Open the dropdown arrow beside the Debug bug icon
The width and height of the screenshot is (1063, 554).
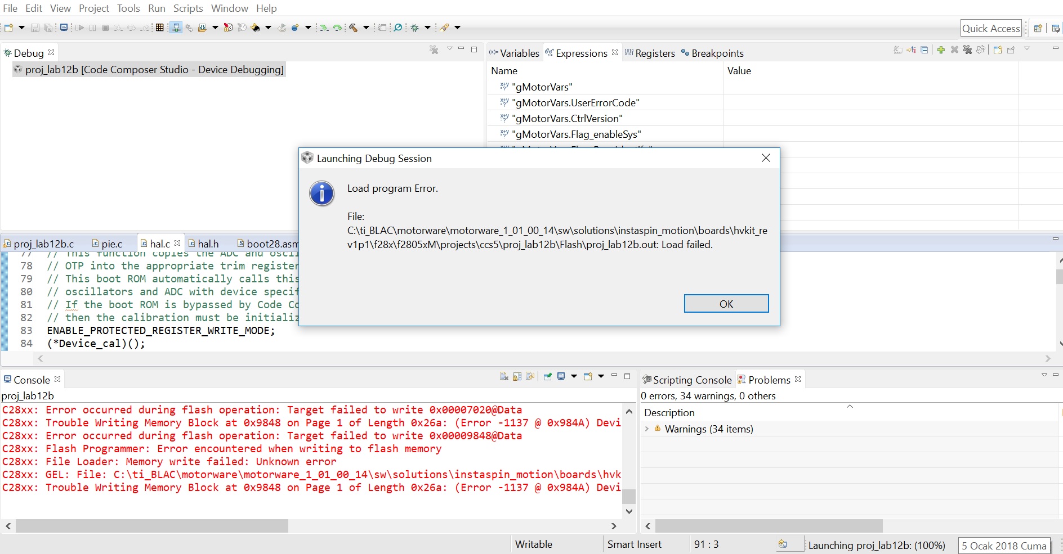427,28
